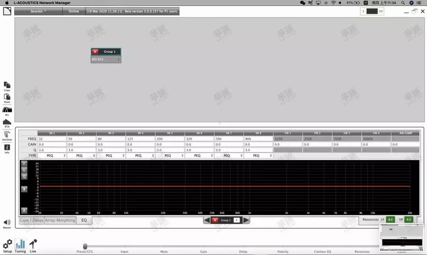Click the Online status button

74,11
